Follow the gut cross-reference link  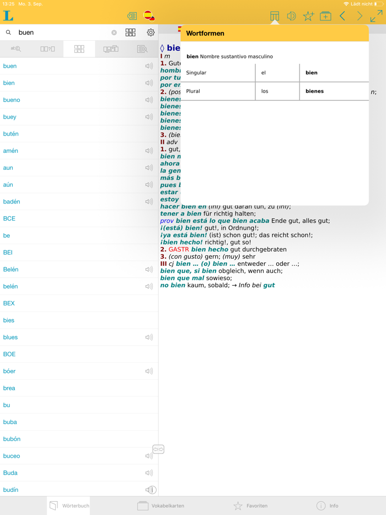[x=269, y=285]
